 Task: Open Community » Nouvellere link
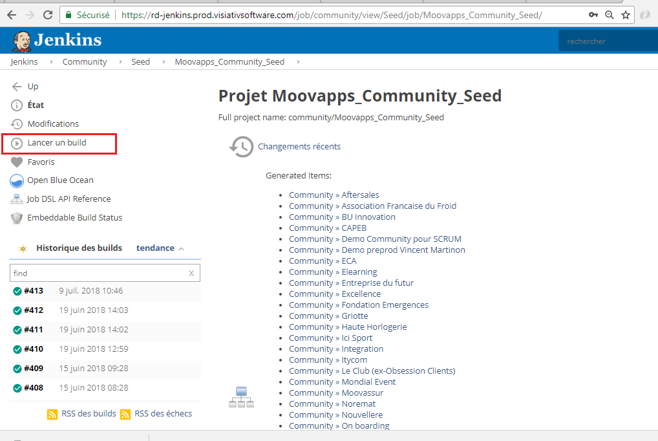click(x=335, y=415)
